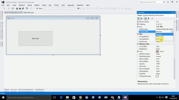Open Microsoft Edge from the taskbar
The height and width of the screenshot is (100, 179).
(61, 97)
